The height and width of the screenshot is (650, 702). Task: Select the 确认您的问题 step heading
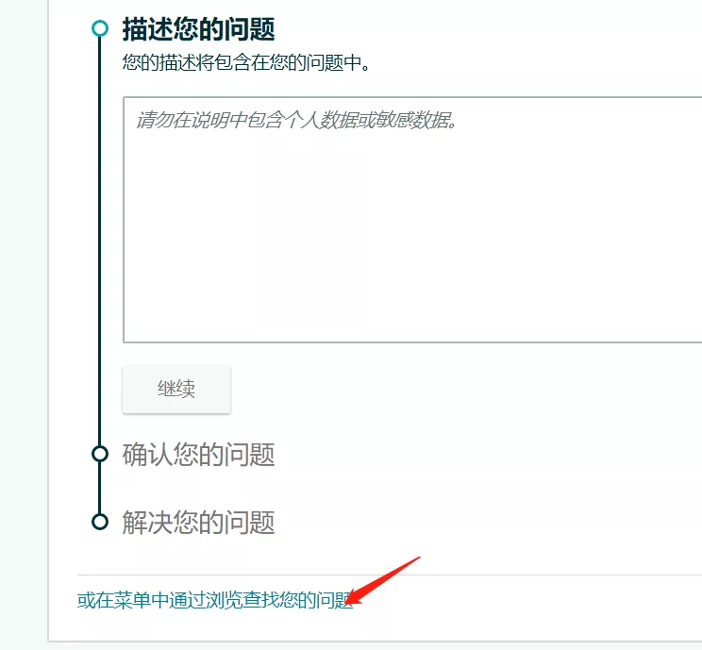tap(198, 455)
